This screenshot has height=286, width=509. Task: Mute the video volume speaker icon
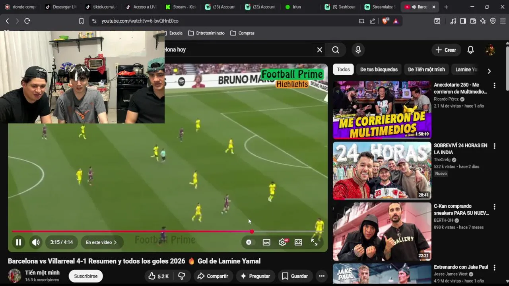pos(36,242)
